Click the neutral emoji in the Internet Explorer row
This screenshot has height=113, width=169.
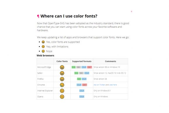pos(62,91)
